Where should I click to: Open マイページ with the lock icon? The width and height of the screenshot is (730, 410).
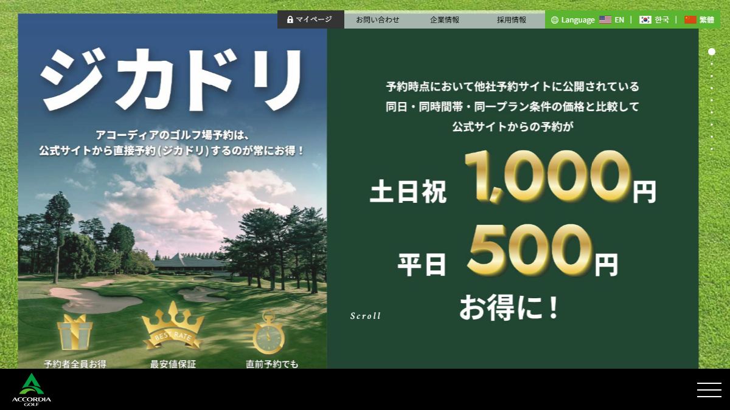(x=310, y=19)
